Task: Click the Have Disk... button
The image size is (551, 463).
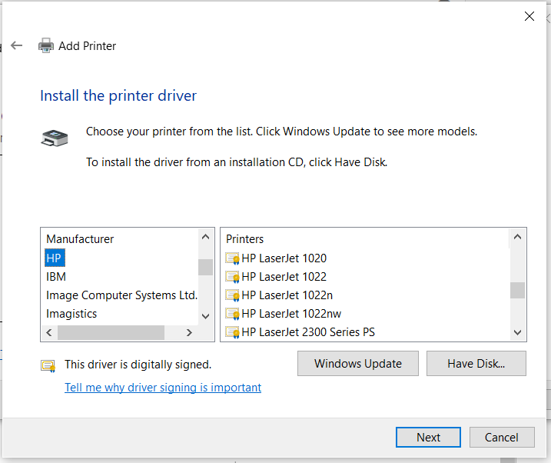Action: 476,364
